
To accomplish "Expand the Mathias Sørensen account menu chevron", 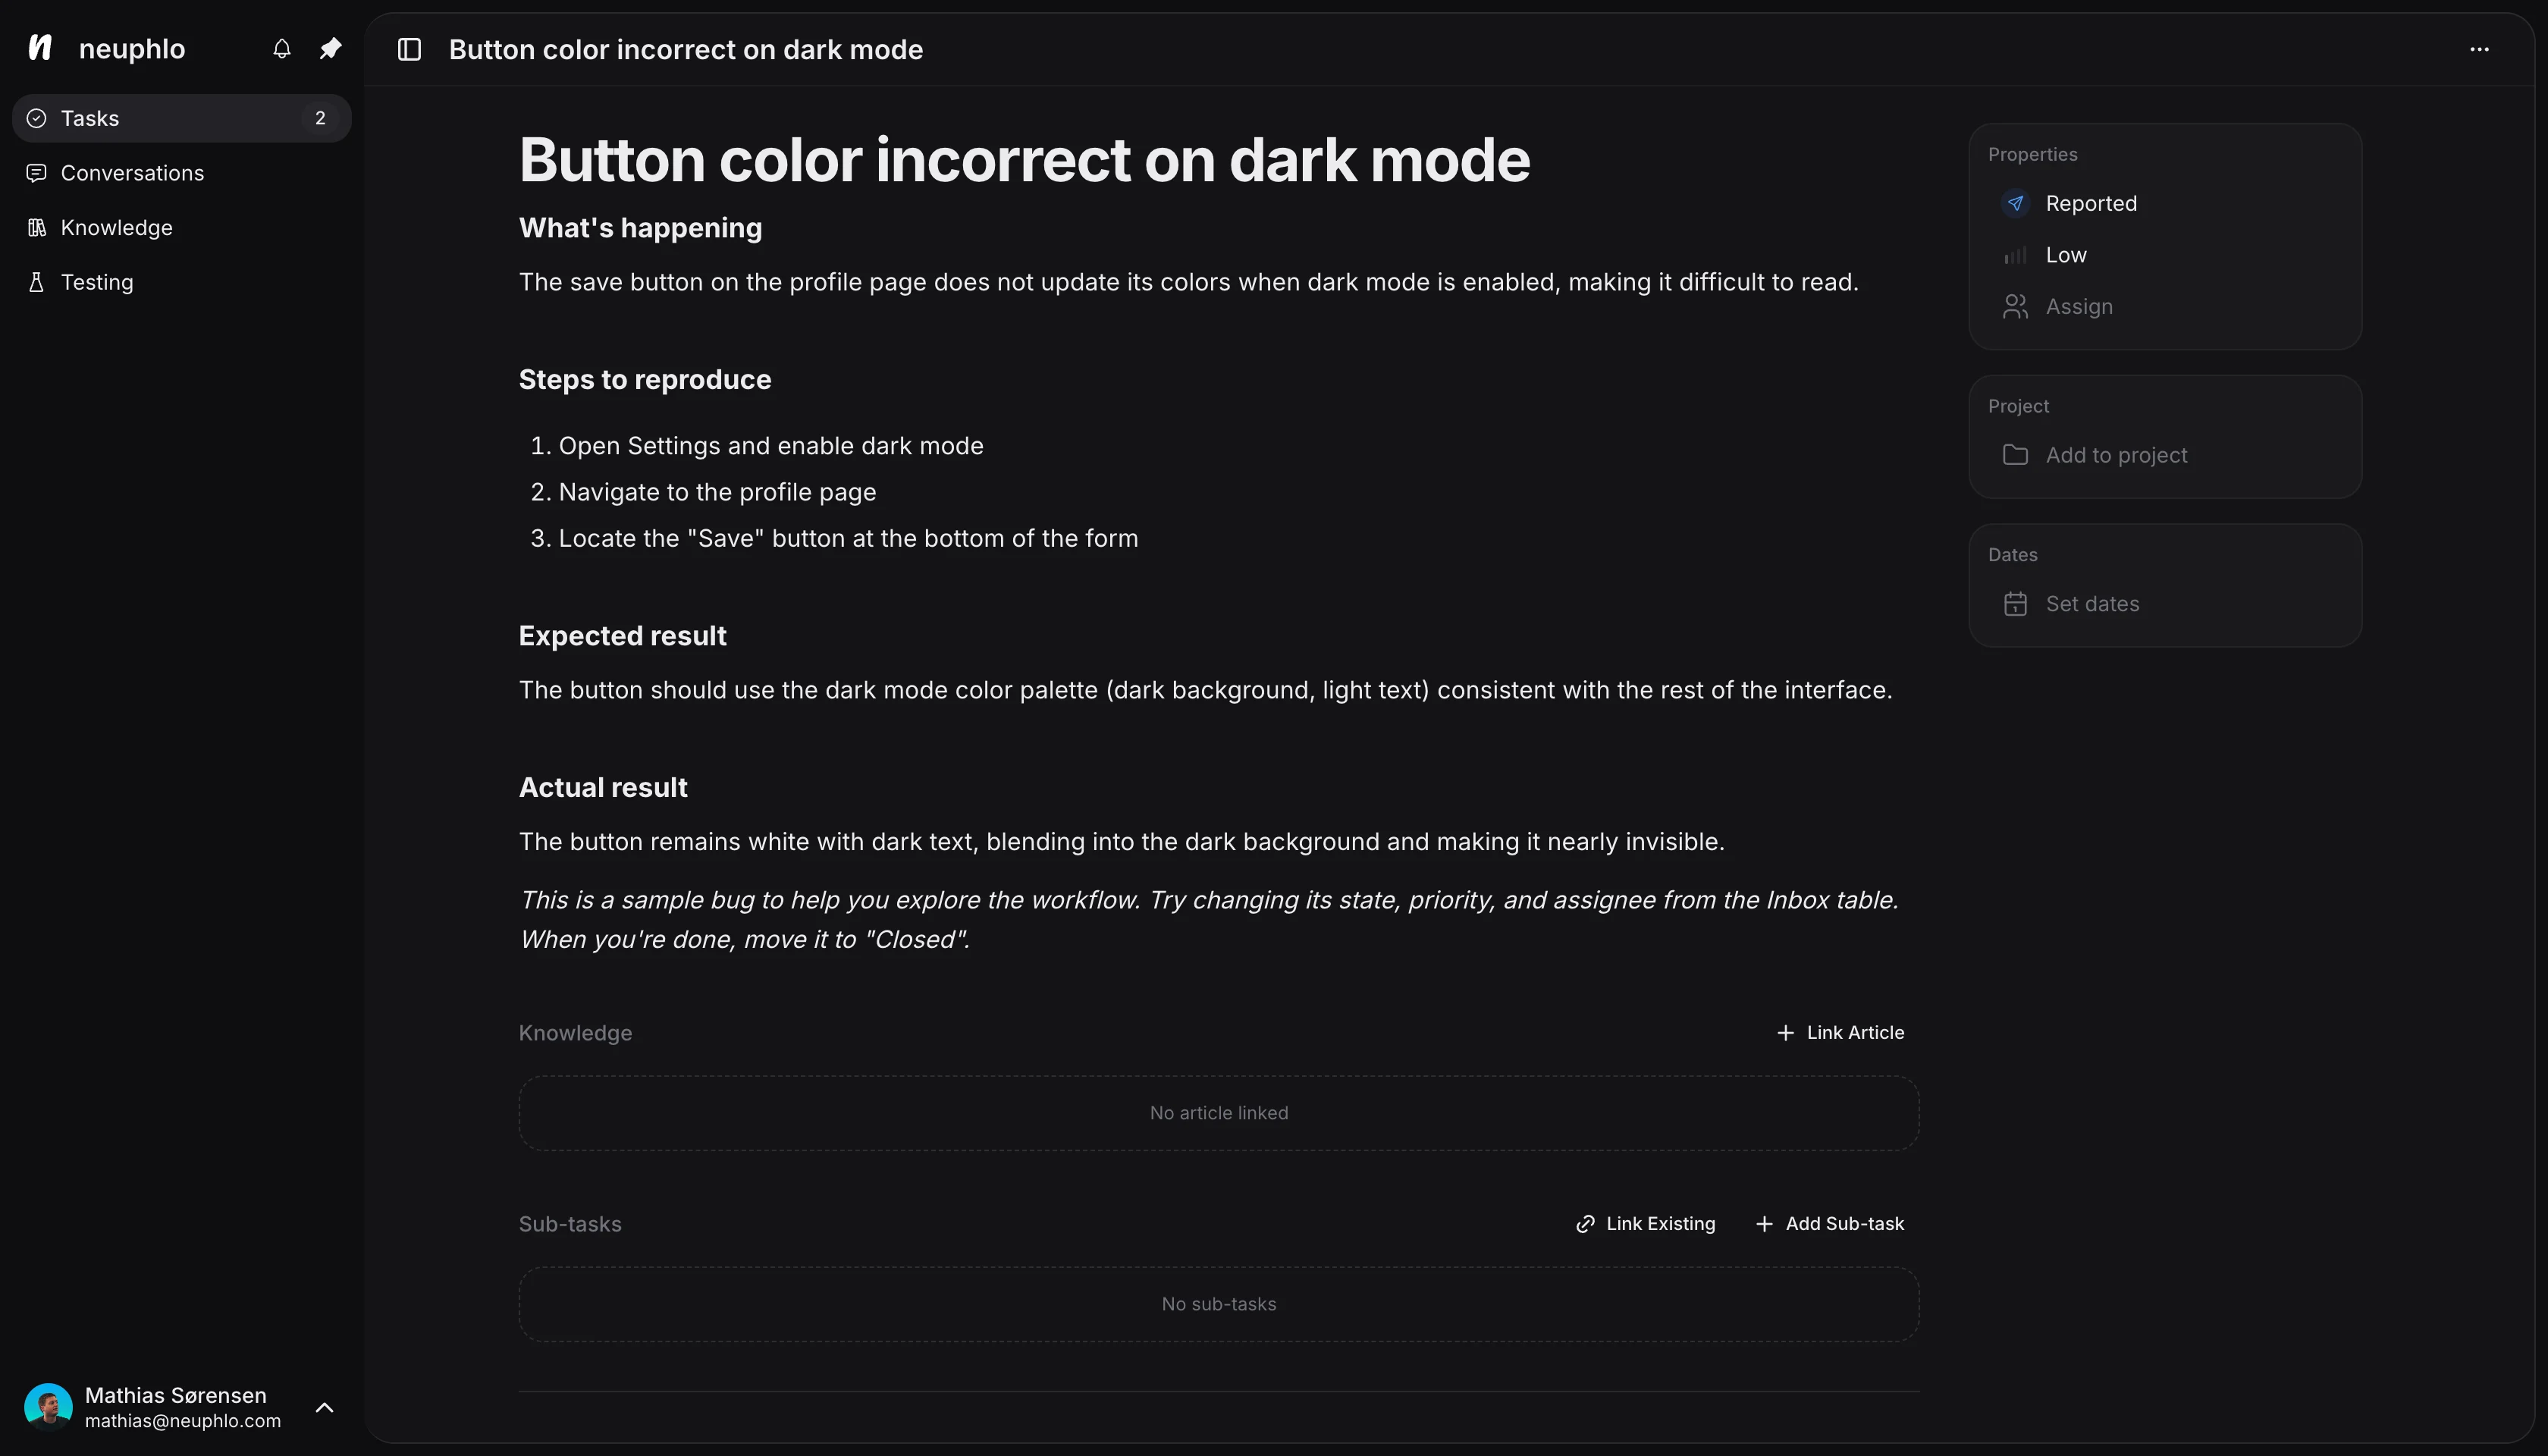I will coord(324,1408).
